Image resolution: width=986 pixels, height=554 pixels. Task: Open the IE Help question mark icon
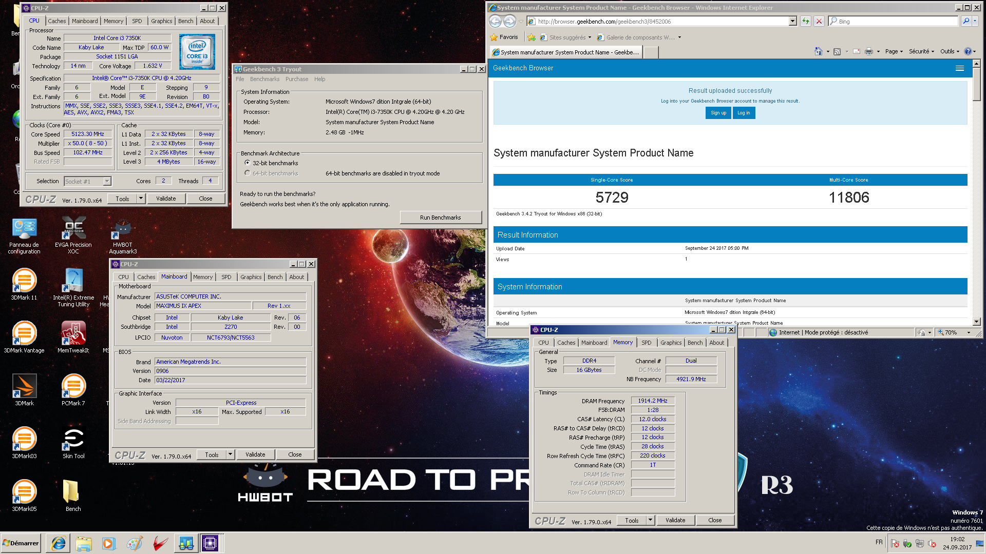(968, 51)
